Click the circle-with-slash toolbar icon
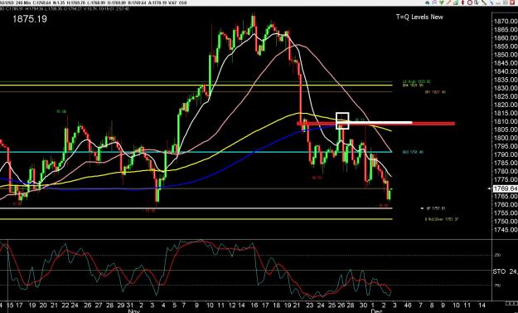Screen dimensions: 518x313 pos(470,2)
